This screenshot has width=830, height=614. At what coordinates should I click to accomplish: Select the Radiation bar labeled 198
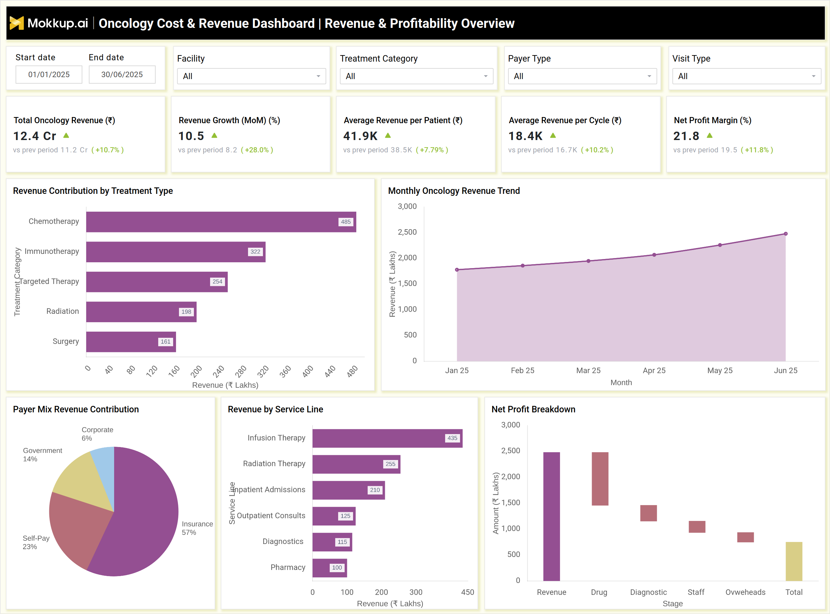pyautogui.click(x=141, y=312)
